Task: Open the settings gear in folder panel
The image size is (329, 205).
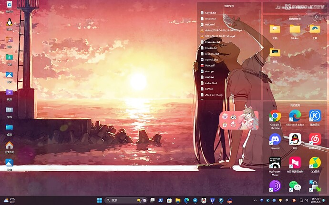Action: coord(317,17)
